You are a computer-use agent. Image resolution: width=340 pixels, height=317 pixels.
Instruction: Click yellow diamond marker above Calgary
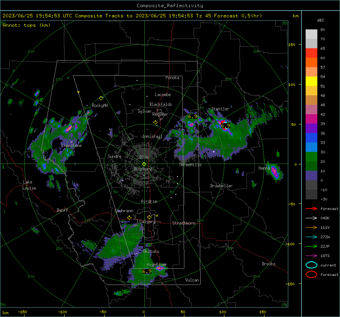(x=149, y=217)
